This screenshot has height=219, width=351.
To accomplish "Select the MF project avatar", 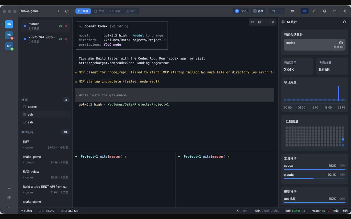I will pos(9,46).
